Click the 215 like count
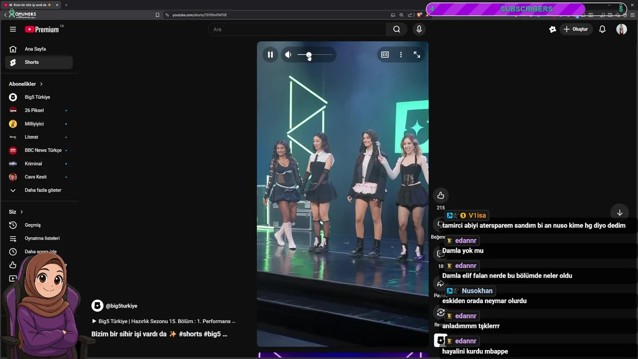The width and height of the screenshot is (638, 359). [441, 208]
